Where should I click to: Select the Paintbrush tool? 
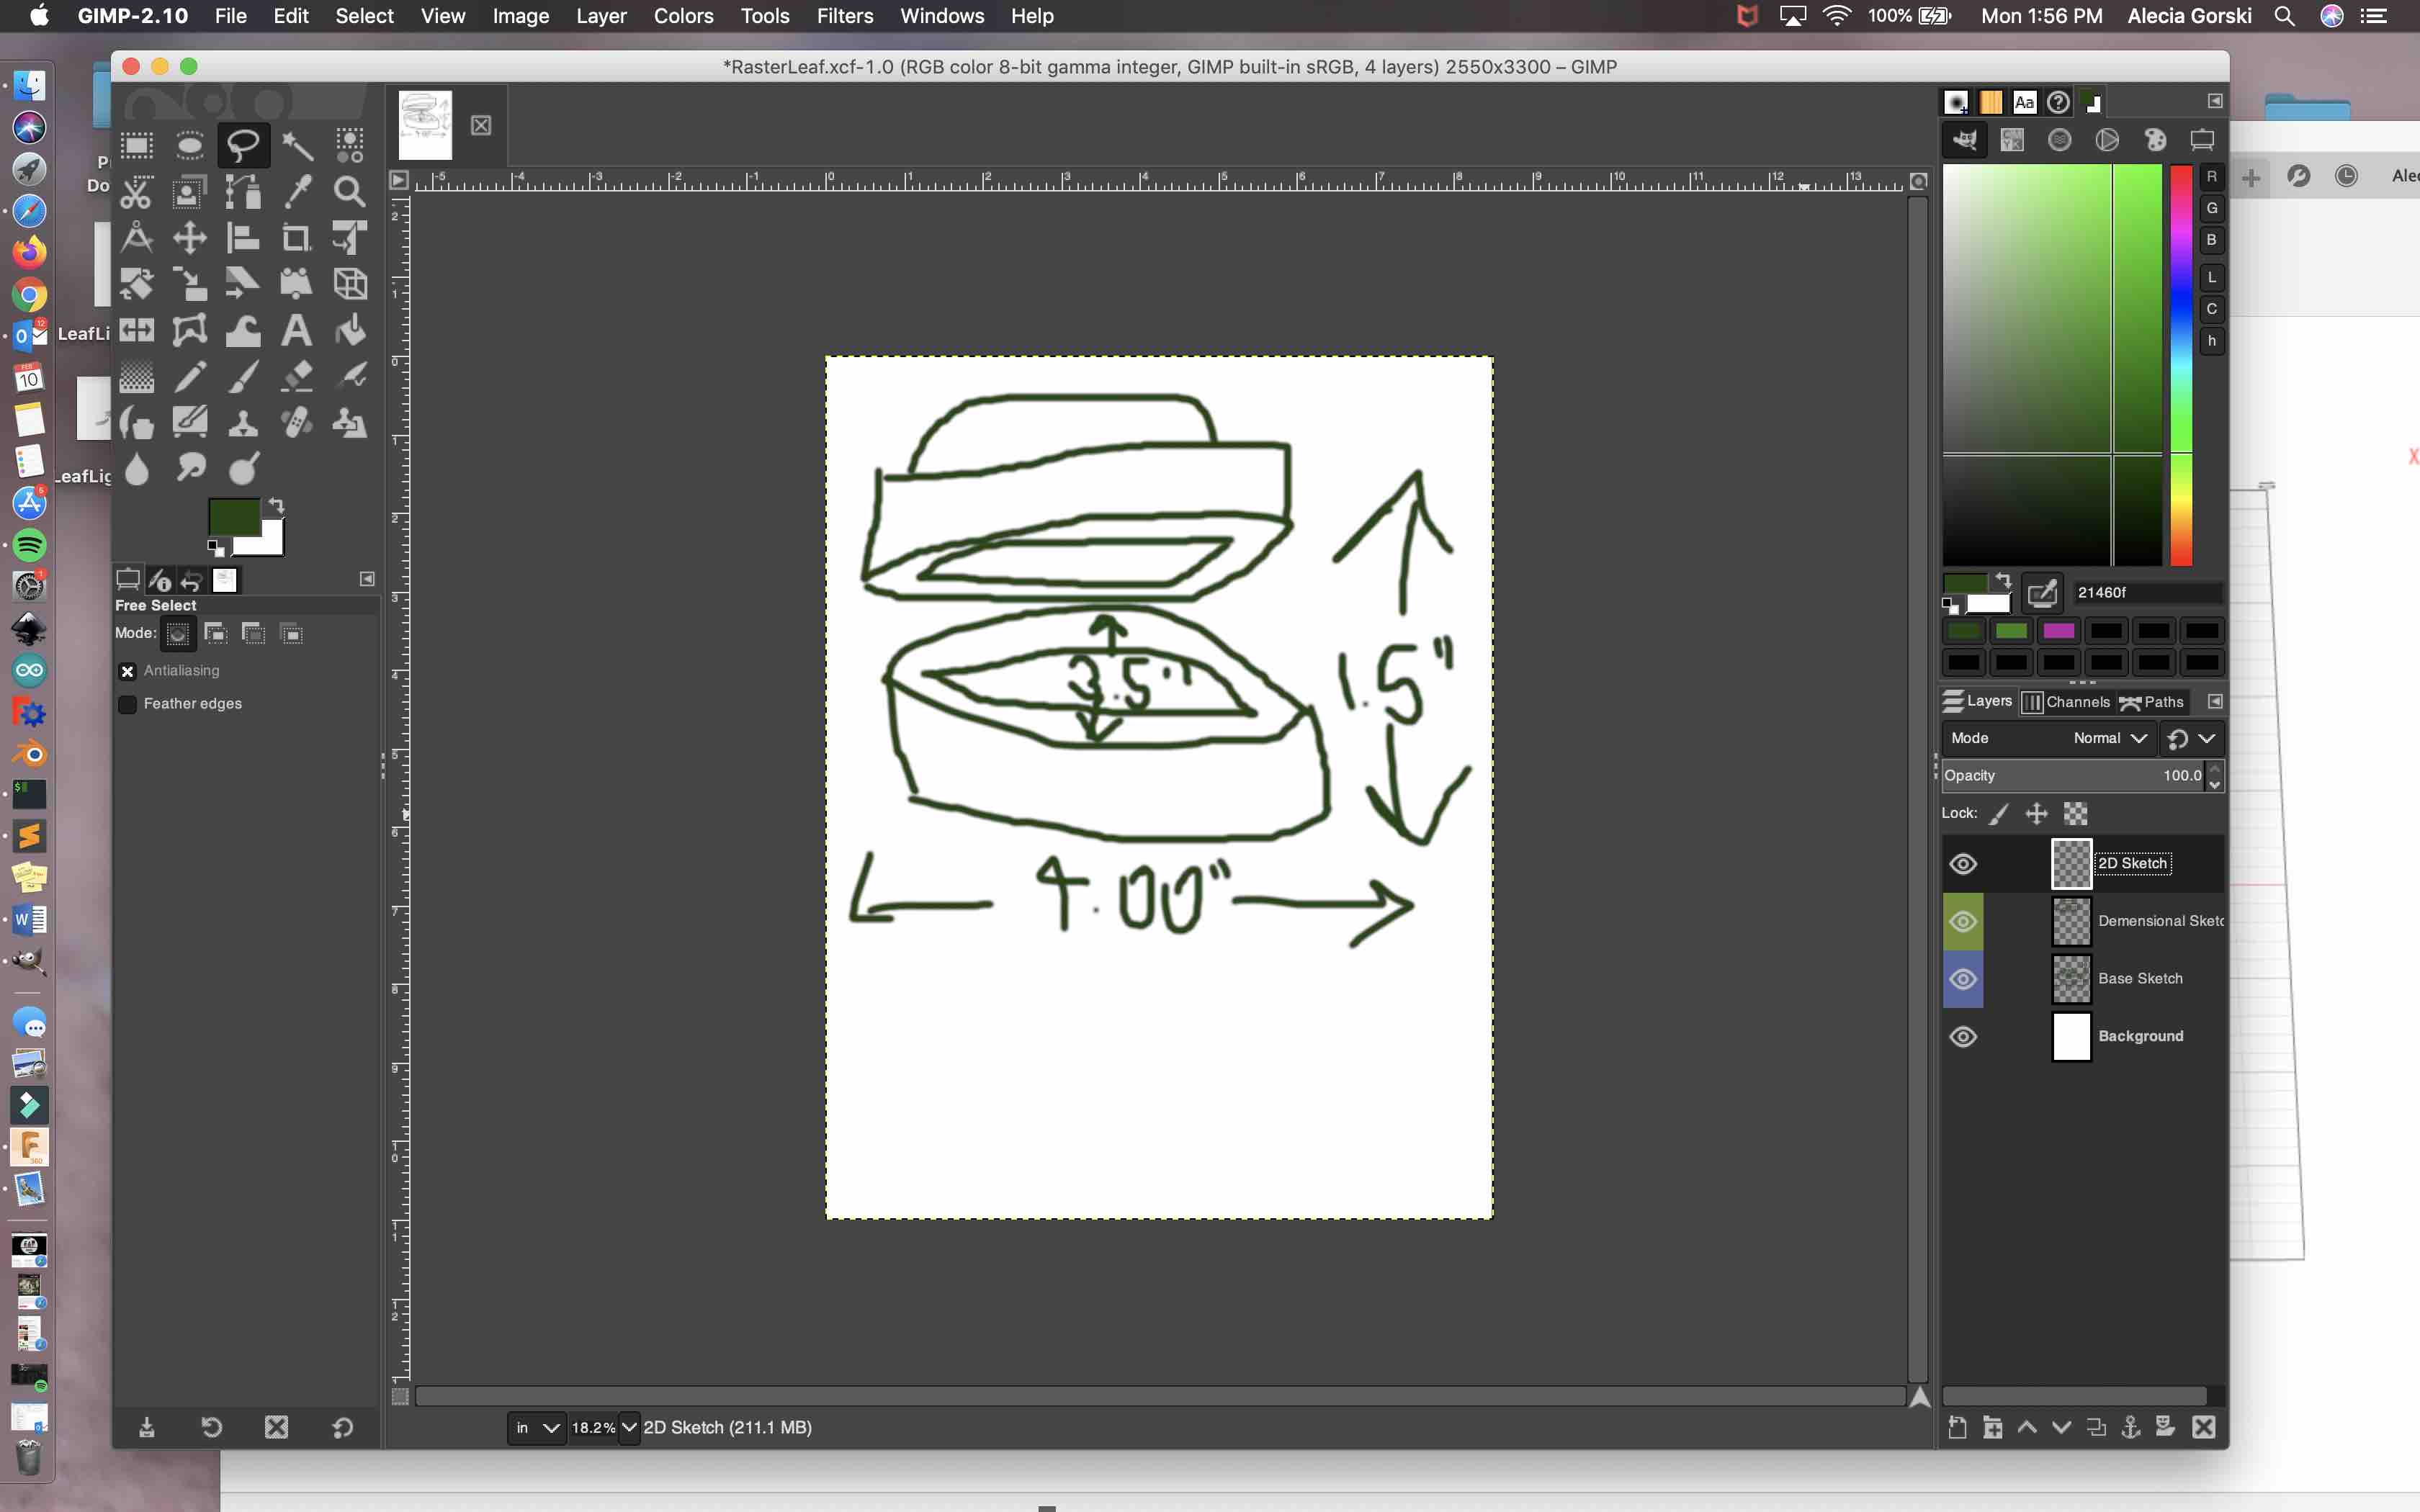click(243, 377)
